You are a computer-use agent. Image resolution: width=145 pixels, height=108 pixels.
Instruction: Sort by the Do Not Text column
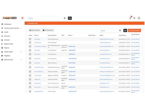pyautogui.click(x=92, y=35)
